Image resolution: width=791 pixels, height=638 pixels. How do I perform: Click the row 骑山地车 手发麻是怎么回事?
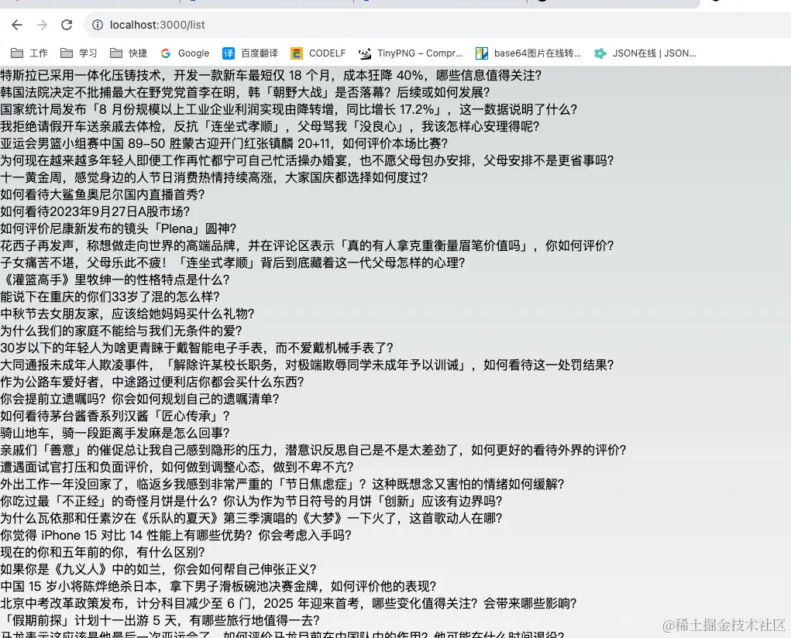(x=115, y=434)
